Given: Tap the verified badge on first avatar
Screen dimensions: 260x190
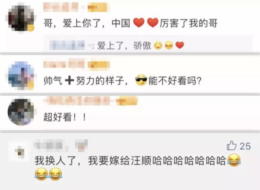Looking at the screenshot, I should [31, 28].
